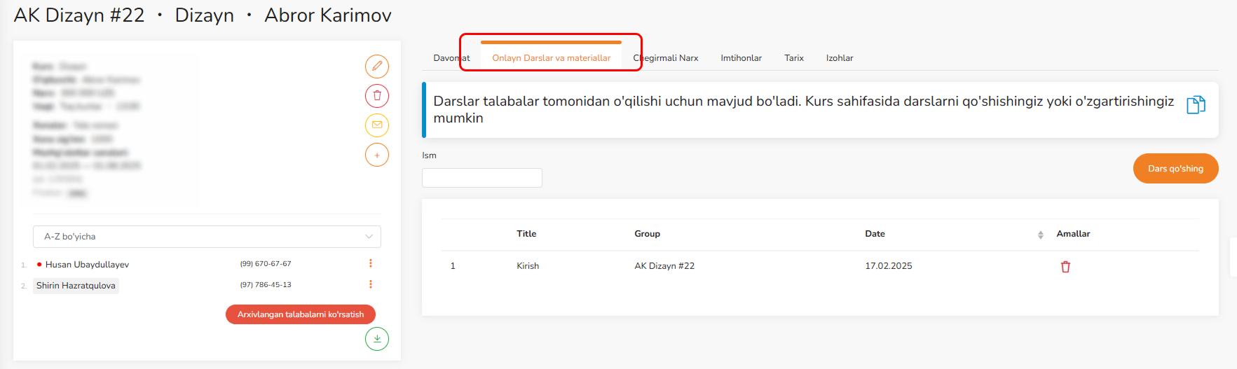Select student Shirin Hazratqulova
1237x369 pixels.
[x=76, y=286]
